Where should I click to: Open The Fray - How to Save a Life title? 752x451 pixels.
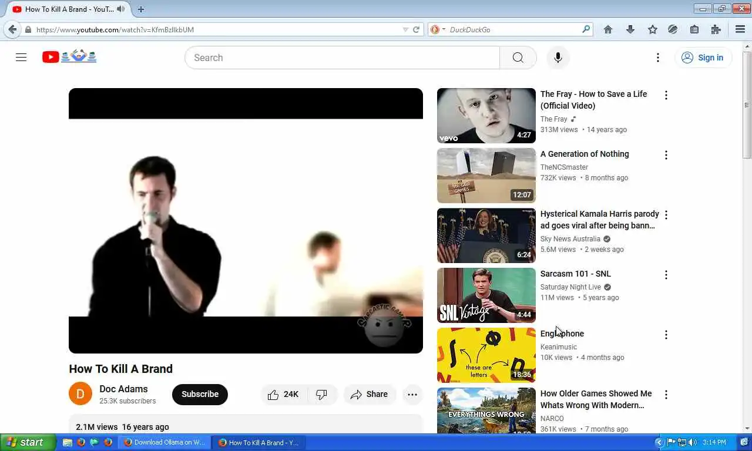tap(593, 100)
